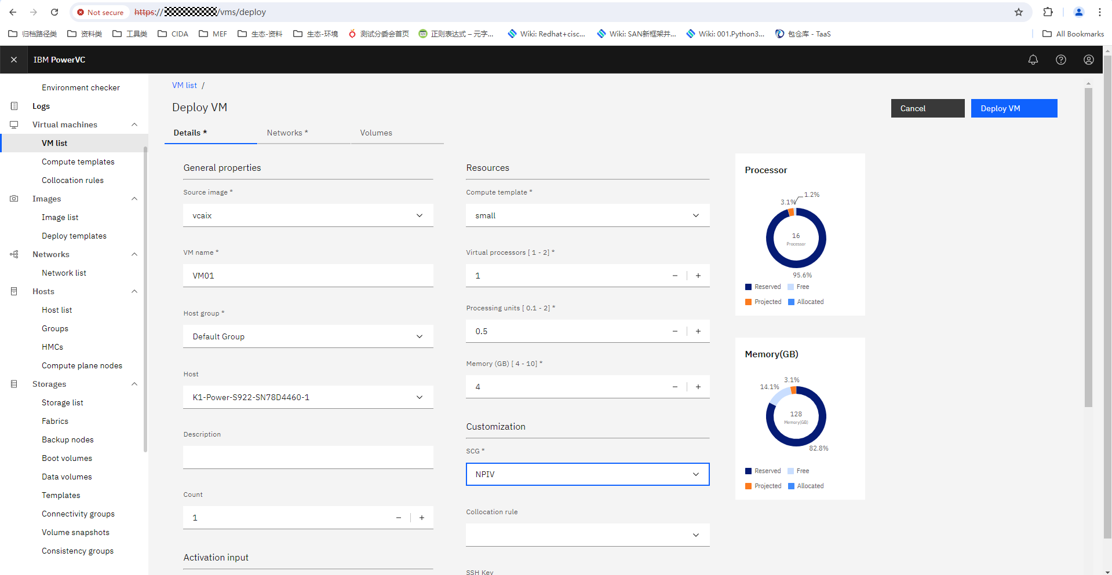Image resolution: width=1112 pixels, height=575 pixels.
Task: Click the Logs sidebar icon
Action: 14,106
